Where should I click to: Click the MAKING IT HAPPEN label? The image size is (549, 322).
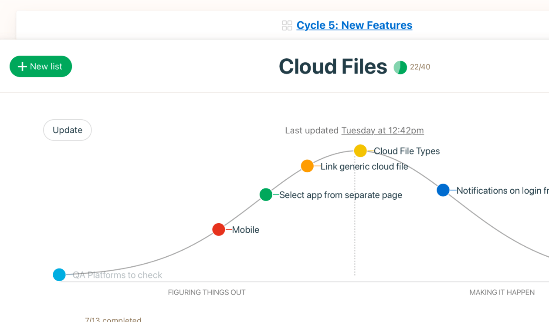coord(502,292)
